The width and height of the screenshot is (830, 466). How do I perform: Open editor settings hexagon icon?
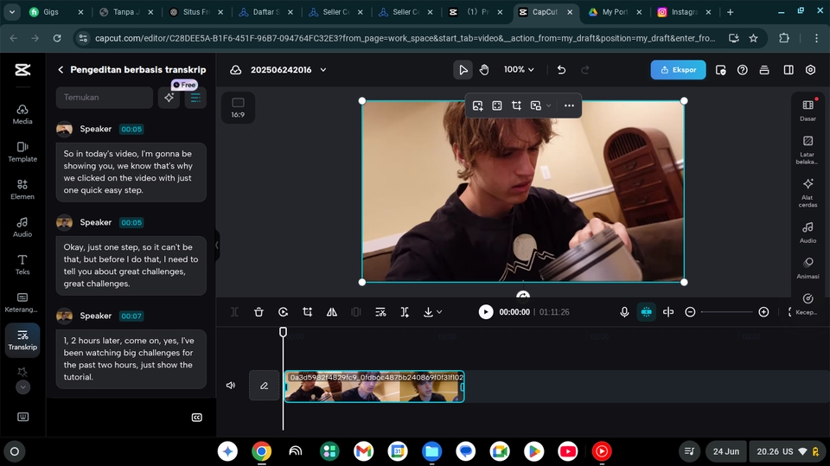coord(810,69)
